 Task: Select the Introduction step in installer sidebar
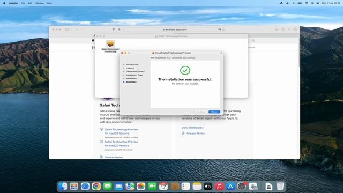point(132,64)
